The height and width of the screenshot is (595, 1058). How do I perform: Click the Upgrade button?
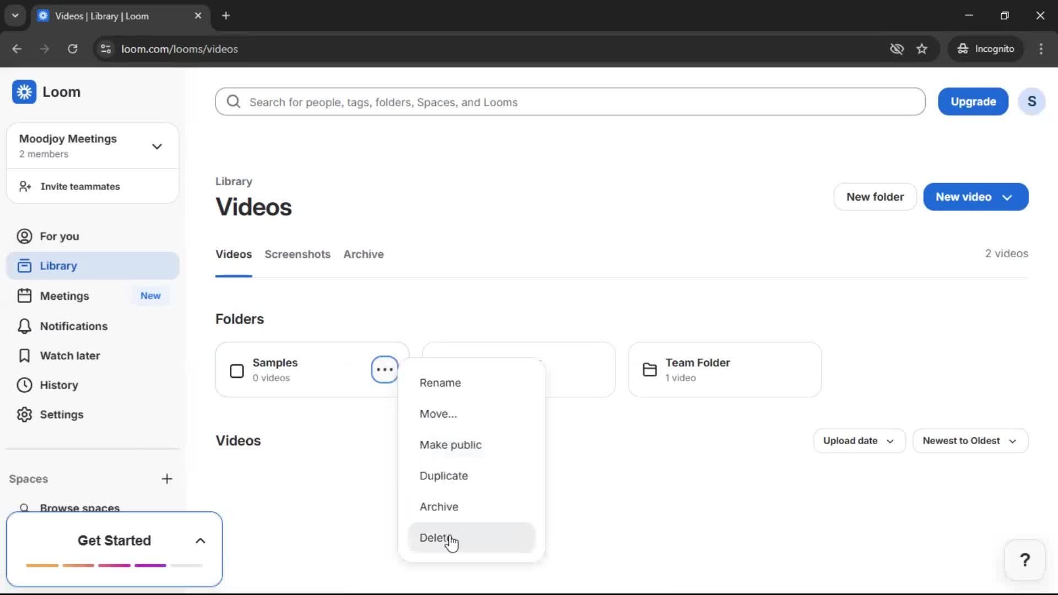[973, 101]
